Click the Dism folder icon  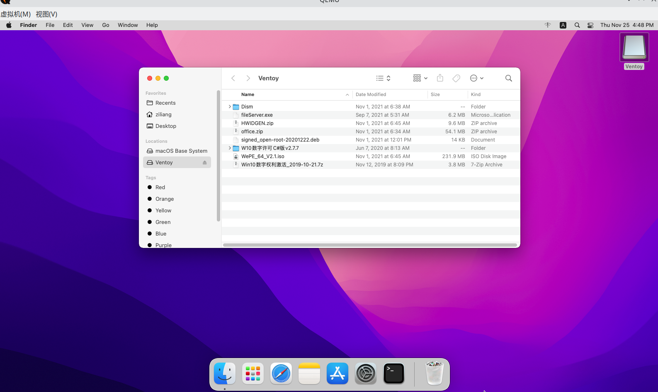[236, 107]
